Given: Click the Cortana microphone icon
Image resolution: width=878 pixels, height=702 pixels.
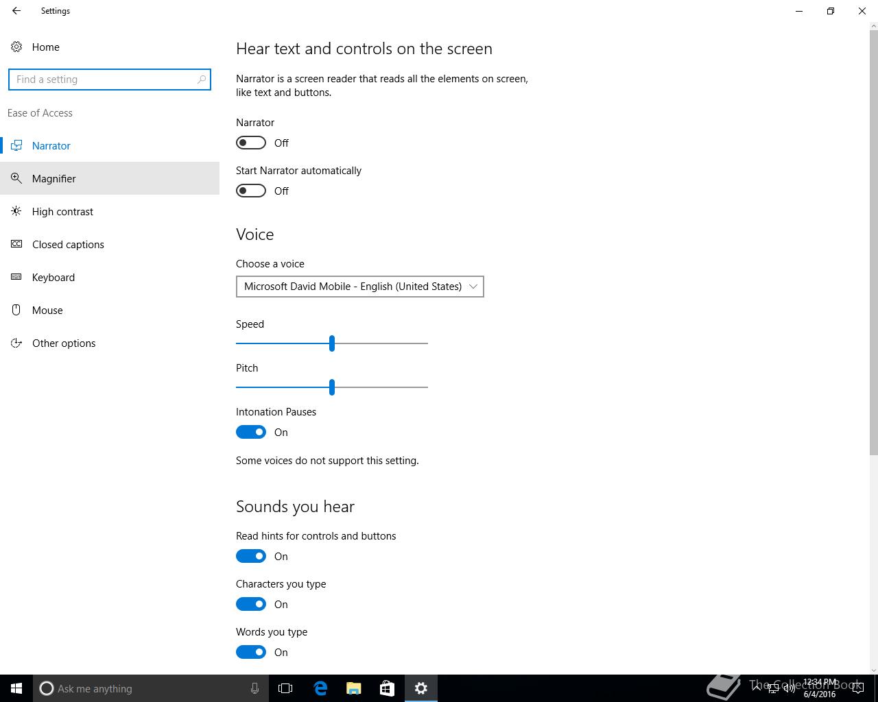Looking at the screenshot, I should 254,688.
